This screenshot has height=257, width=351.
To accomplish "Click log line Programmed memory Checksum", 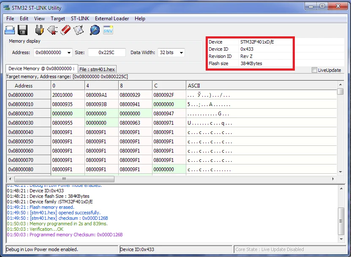I will 65,235.
